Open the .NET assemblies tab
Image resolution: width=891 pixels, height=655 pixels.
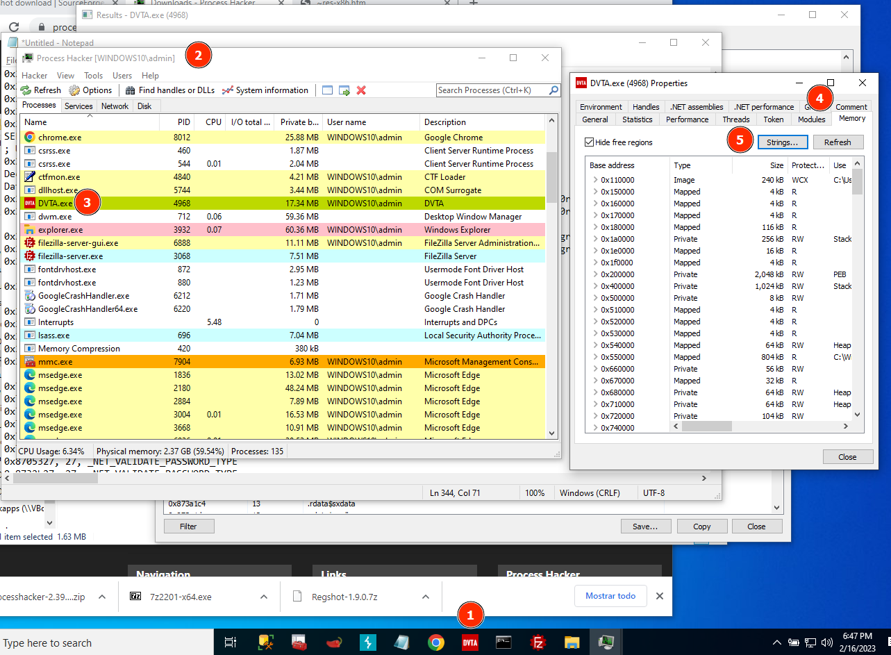(697, 107)
